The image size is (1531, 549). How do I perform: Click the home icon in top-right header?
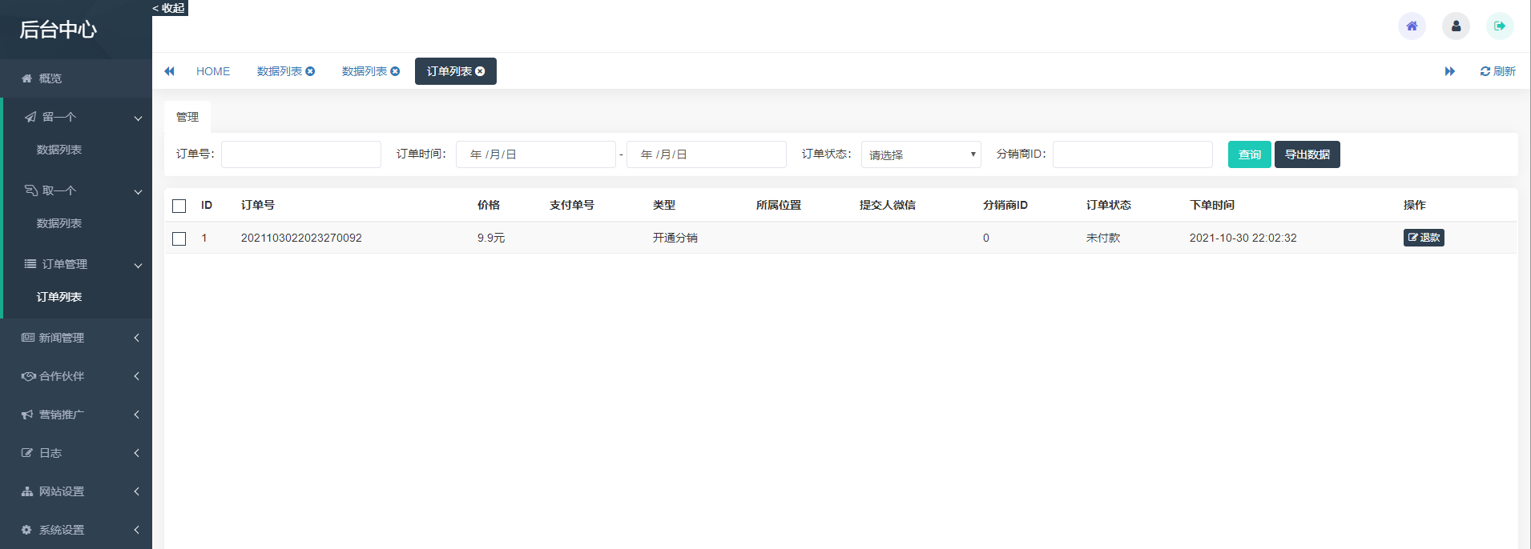[x=1412, y=26]
